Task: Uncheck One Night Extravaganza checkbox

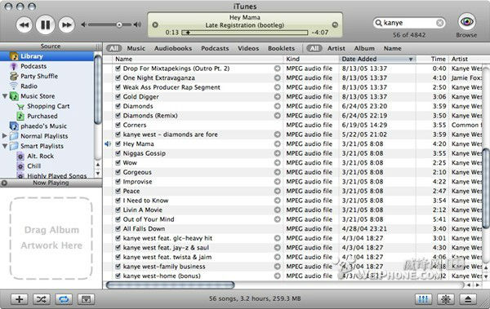Action: point(118,77)
